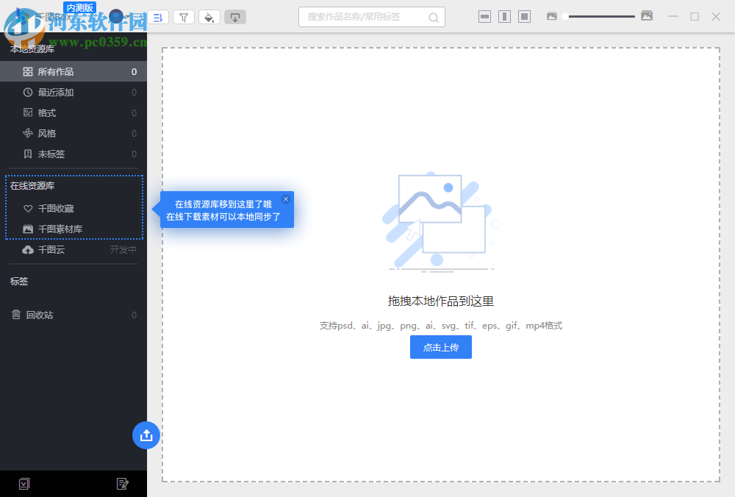Viewport: 735px width, 497px height.
Task: Click the 点击上传 upload button
Action: [x=440, y=347]
